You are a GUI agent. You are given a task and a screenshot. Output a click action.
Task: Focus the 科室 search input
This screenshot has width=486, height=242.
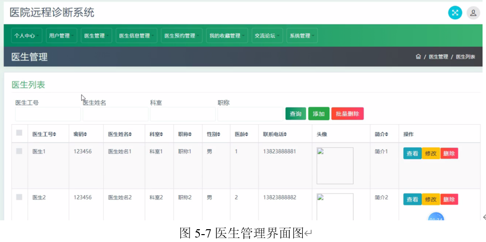click(183, 114)
